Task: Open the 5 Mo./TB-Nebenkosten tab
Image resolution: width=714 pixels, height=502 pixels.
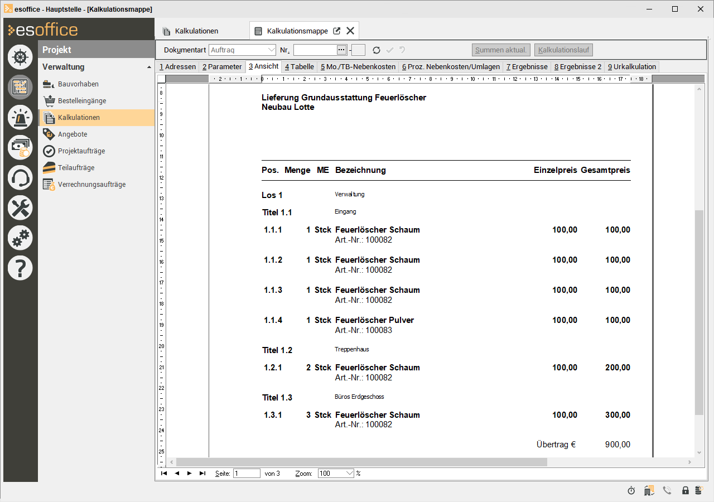Action: coord(358,67)
